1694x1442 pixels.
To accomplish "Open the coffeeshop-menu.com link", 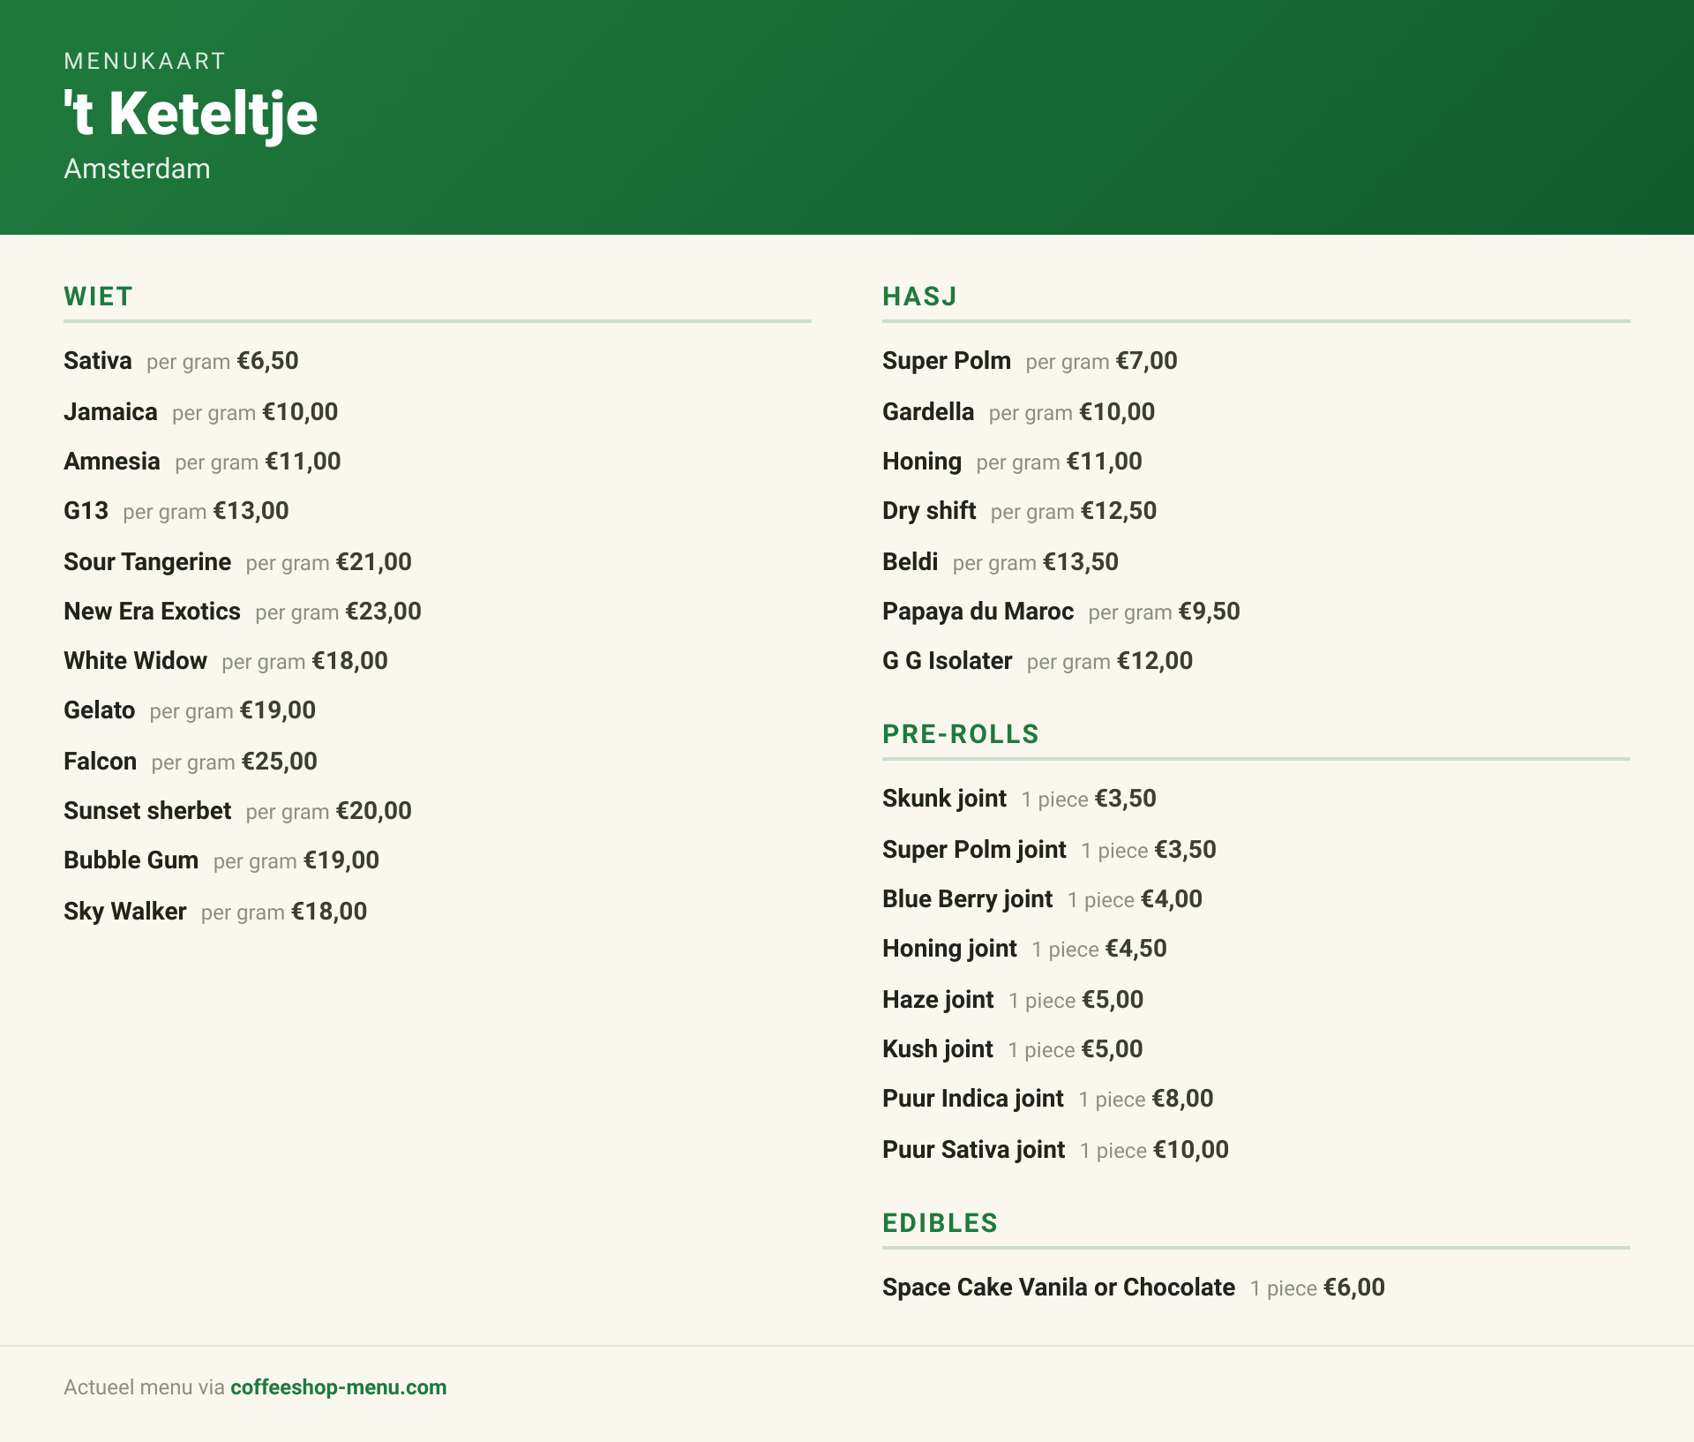I will coord(339,1387).
